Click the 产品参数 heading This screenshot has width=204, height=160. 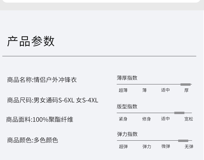pyautogui.click(x=31, y=41)
